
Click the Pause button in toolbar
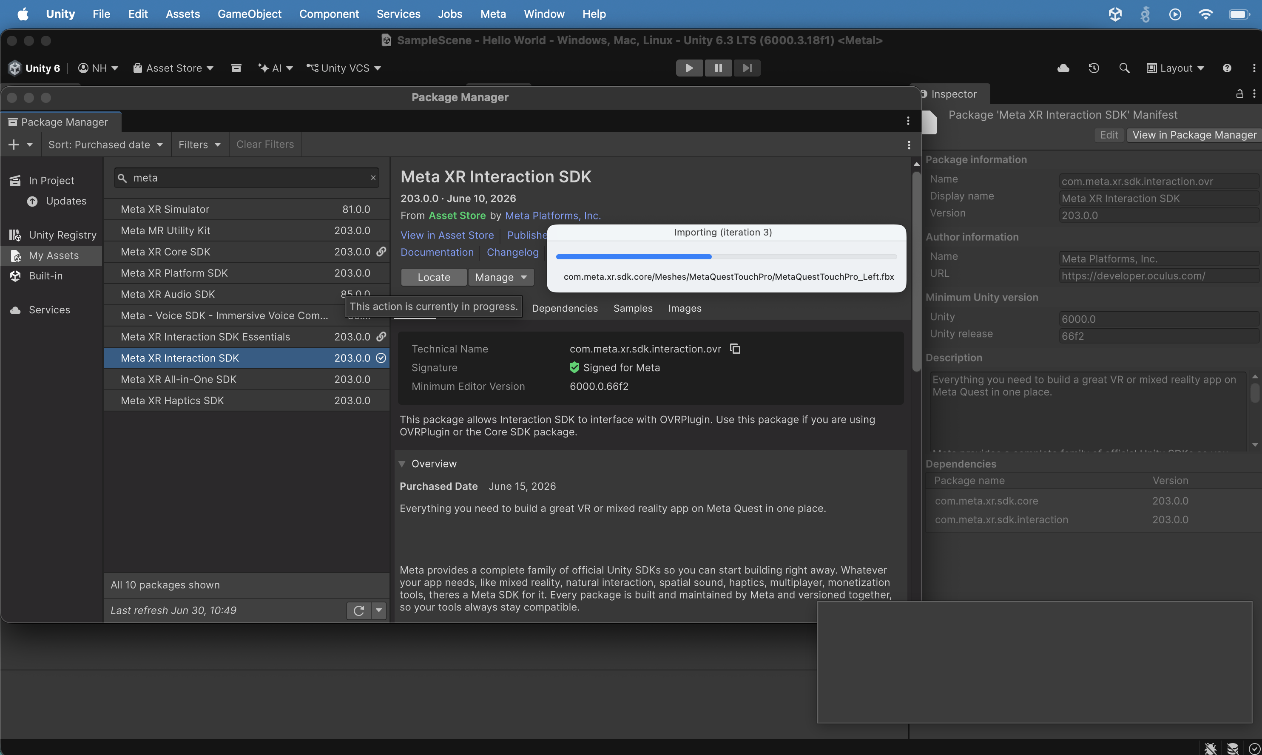pyautogui.click(x=718, y=68)
